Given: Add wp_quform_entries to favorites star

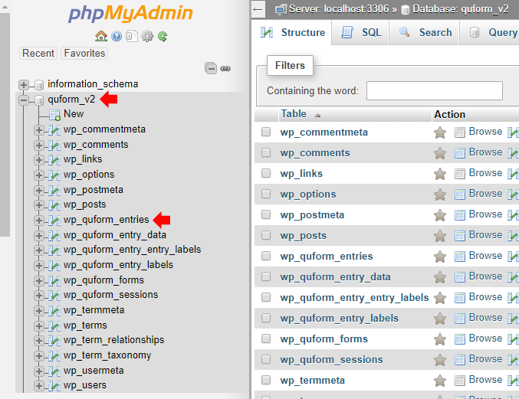Looking at the screenshot, I should tap(440, 257).
